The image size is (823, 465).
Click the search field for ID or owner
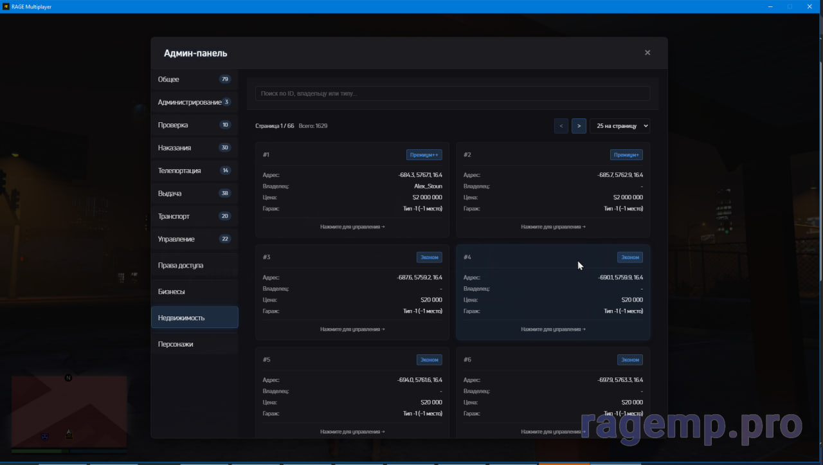point(452,94)
